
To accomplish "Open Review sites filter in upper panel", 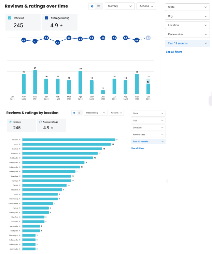I will tap(187, 34).
